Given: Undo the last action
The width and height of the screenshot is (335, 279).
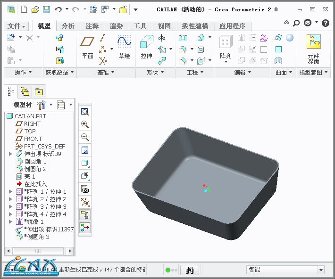Looking at the screenshot, I should pyautogui.click(x=58, y=9).
